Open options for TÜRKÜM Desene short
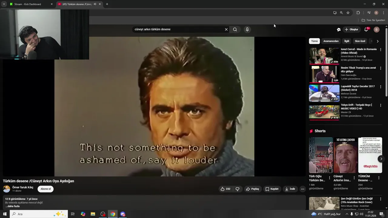The width and height of the screenshot is (388, 218). (x=379, y=178)
